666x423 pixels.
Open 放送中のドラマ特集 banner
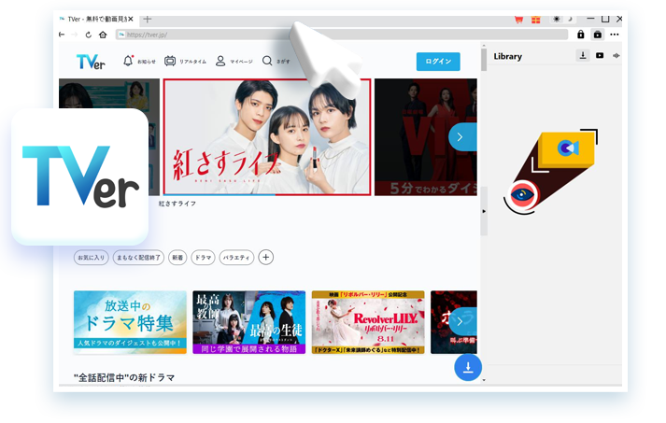pos(130,322)
